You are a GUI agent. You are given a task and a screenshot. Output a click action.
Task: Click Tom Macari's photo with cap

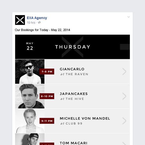tap(30, 139)
